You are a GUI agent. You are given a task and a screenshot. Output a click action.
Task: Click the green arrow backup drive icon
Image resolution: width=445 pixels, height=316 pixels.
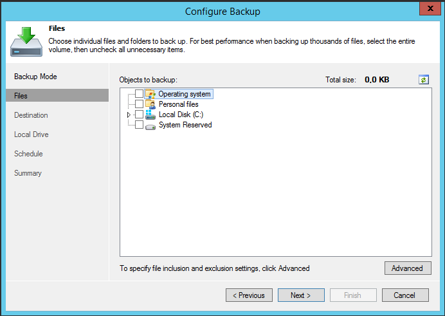tap(26, 42)
